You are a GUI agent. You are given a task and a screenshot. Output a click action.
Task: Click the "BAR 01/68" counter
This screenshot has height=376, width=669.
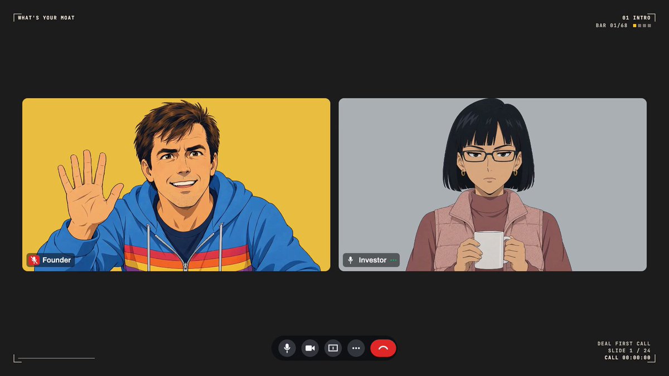point(612,26)
